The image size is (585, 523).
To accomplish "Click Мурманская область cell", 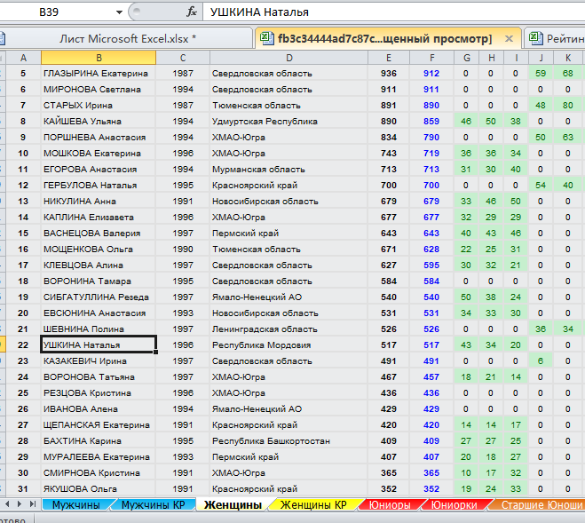I will (289, 170).
